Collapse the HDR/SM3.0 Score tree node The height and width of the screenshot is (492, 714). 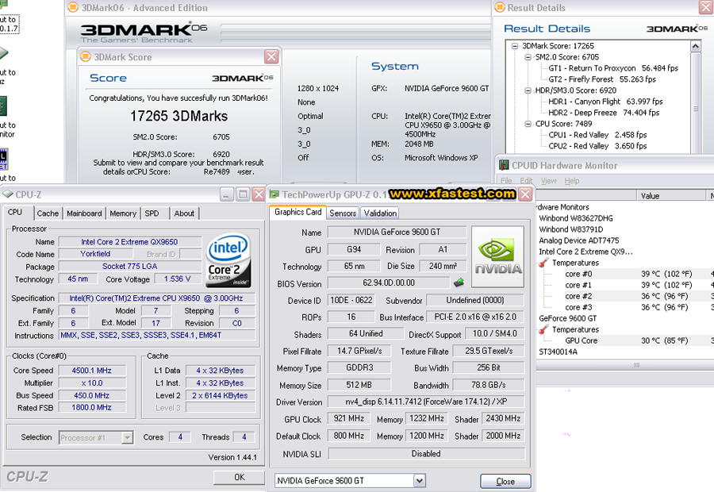[x=528, y=90]
